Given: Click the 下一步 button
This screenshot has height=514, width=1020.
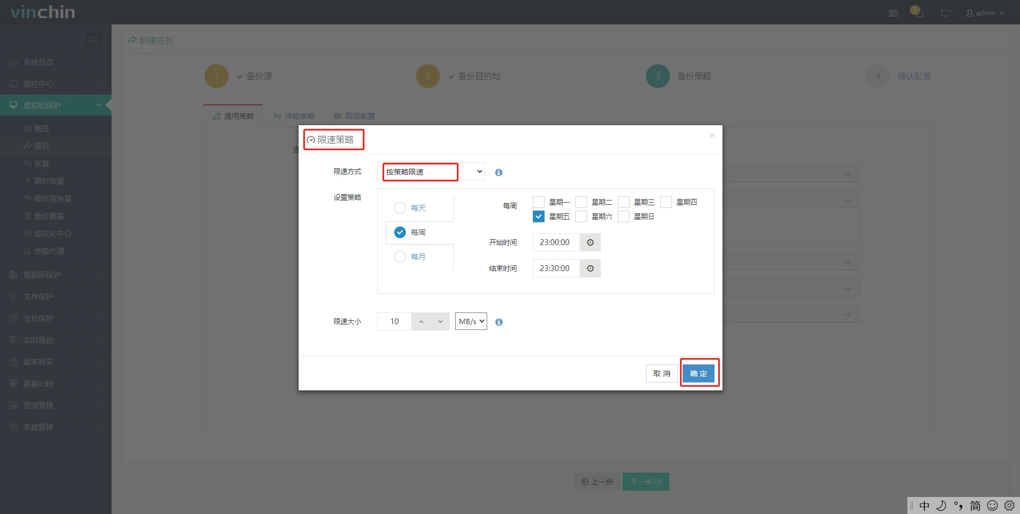Looking at the screenshot, I should pos(646,482).
